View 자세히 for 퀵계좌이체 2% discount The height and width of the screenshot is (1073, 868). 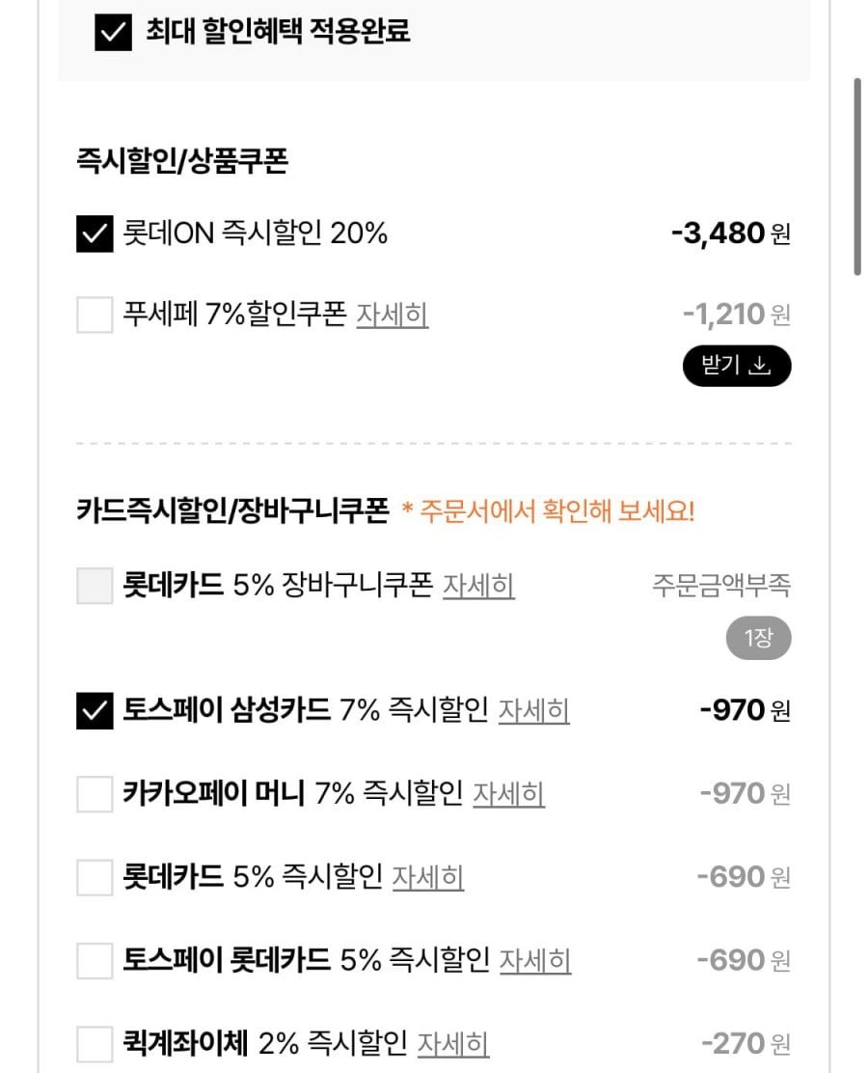[x=452, y=1043]
